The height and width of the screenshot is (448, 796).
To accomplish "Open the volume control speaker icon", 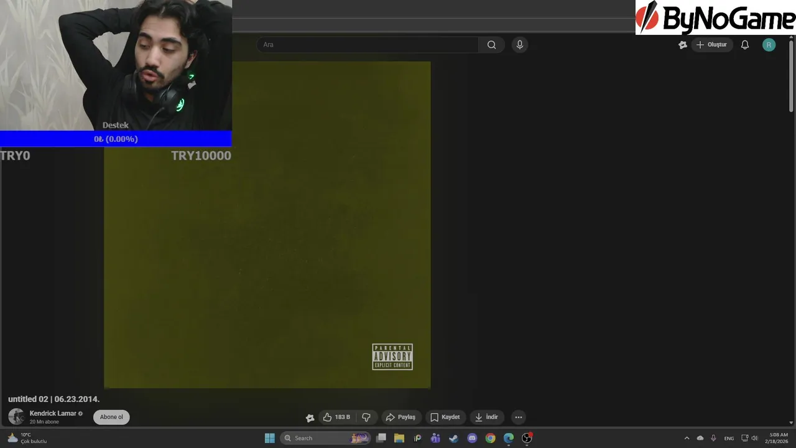I will coord(755,438).
